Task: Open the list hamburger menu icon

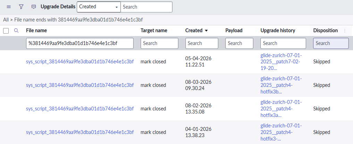Action: (9, 7)
